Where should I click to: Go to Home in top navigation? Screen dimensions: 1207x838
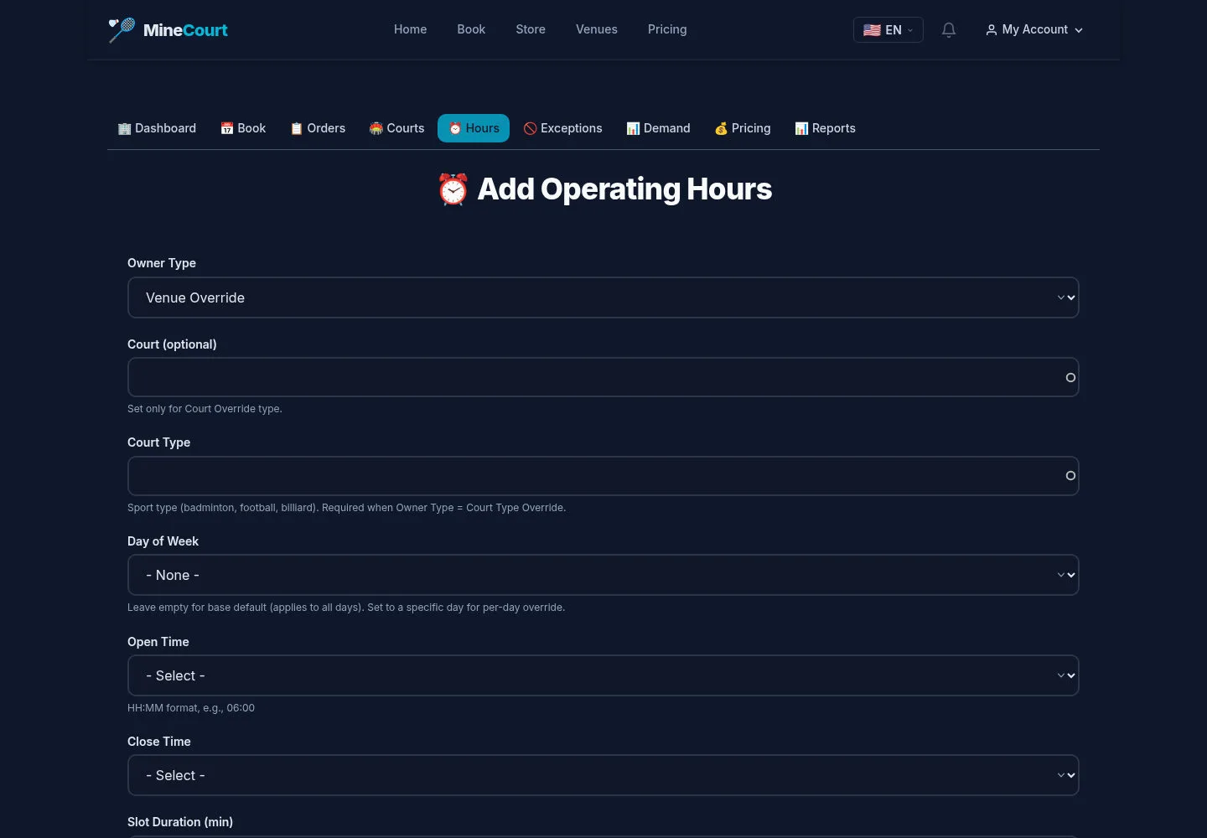(x=411, y=29)
